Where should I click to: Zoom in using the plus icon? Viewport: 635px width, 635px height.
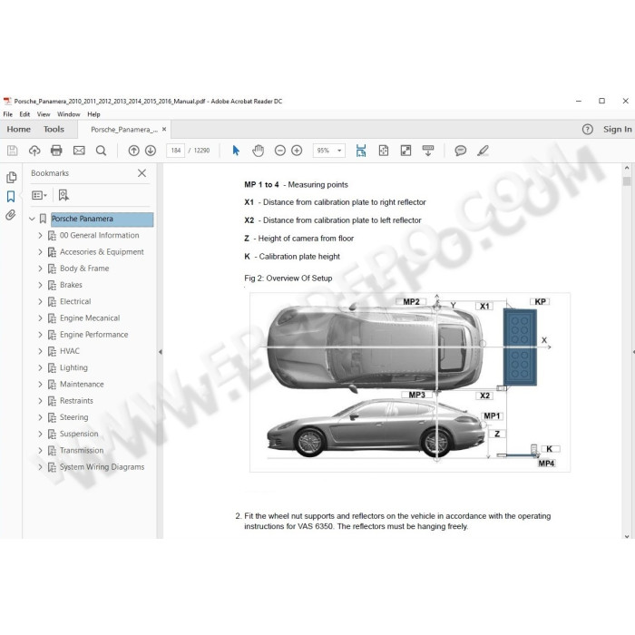coord(297,151)
